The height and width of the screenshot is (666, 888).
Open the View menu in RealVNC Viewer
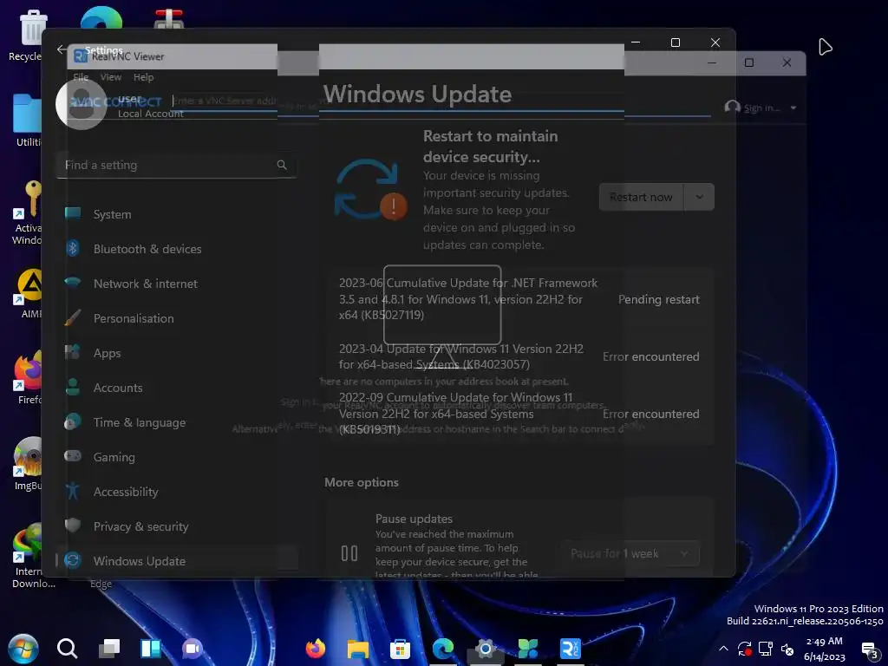pyautogui.click(x=111, y=77)
